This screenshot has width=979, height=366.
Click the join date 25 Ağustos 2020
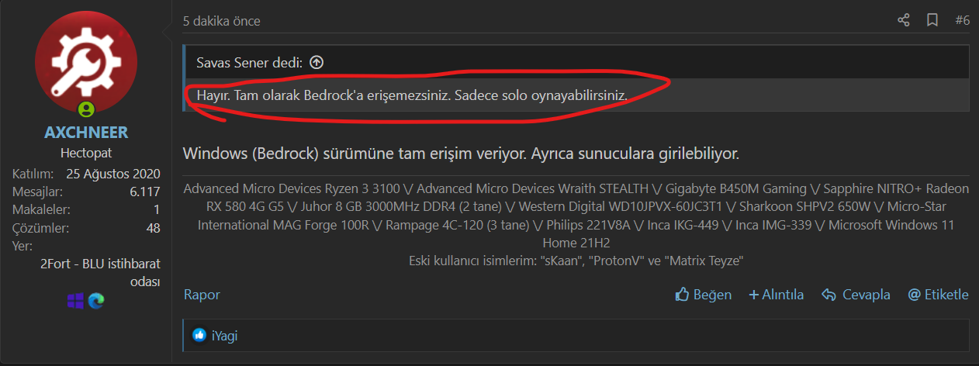[113, 173]
